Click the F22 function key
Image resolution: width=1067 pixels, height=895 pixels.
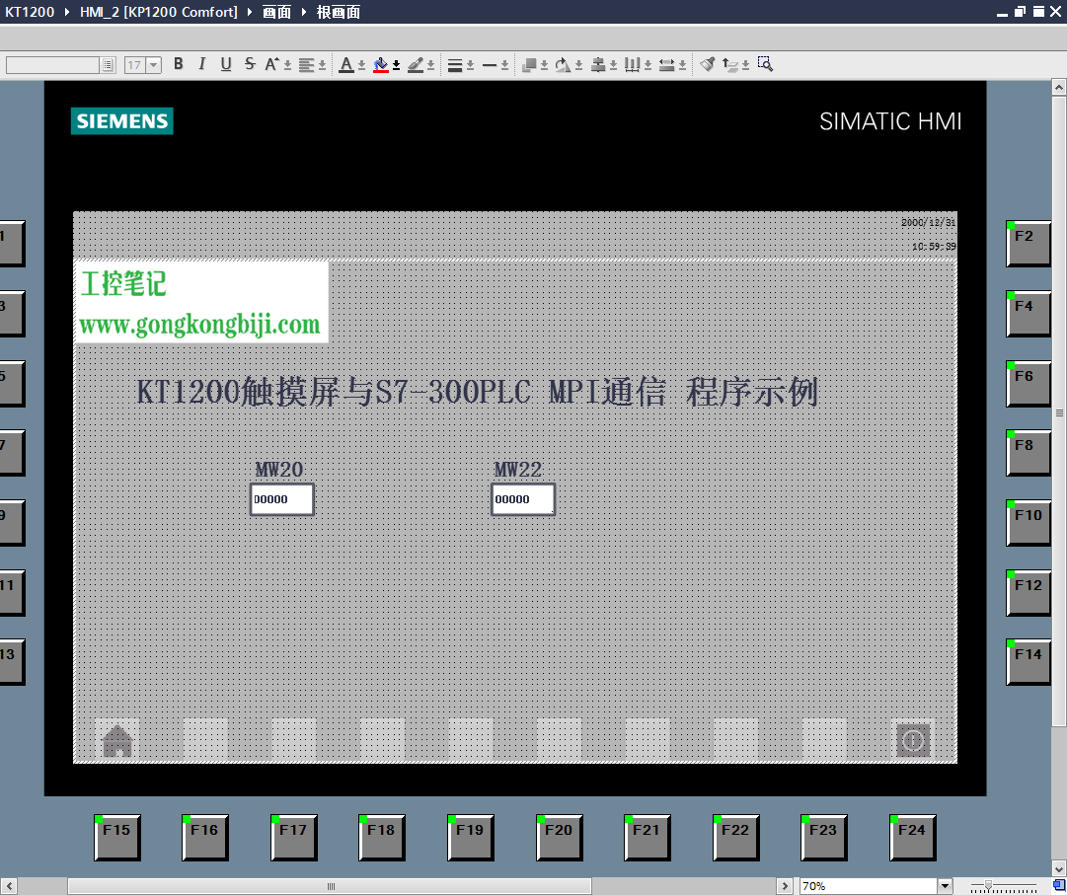click(x=735, y=837)
